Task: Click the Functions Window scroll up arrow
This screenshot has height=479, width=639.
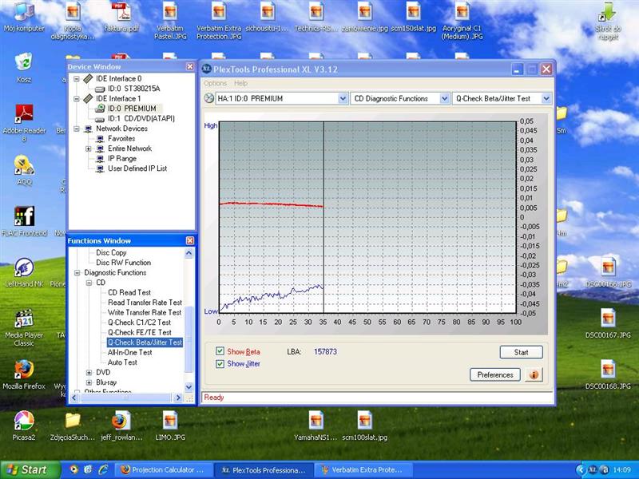Action: tap(189, 253)
